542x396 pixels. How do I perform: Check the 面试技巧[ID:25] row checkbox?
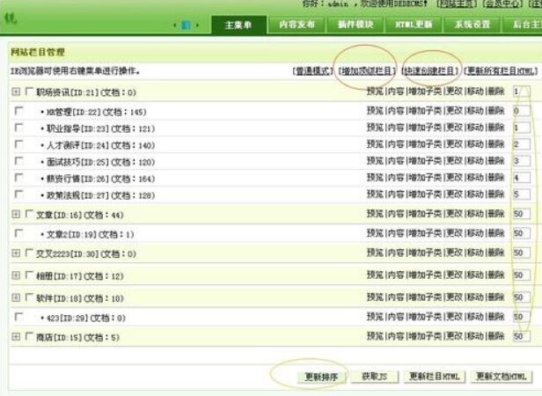point(18,161)
